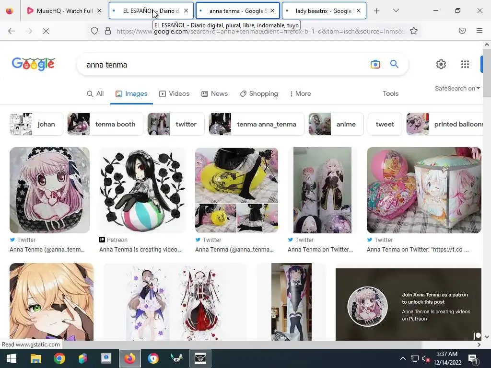491x368 pixels.
Task: Open the Google apps grid
Action: (x=465, y=64)
